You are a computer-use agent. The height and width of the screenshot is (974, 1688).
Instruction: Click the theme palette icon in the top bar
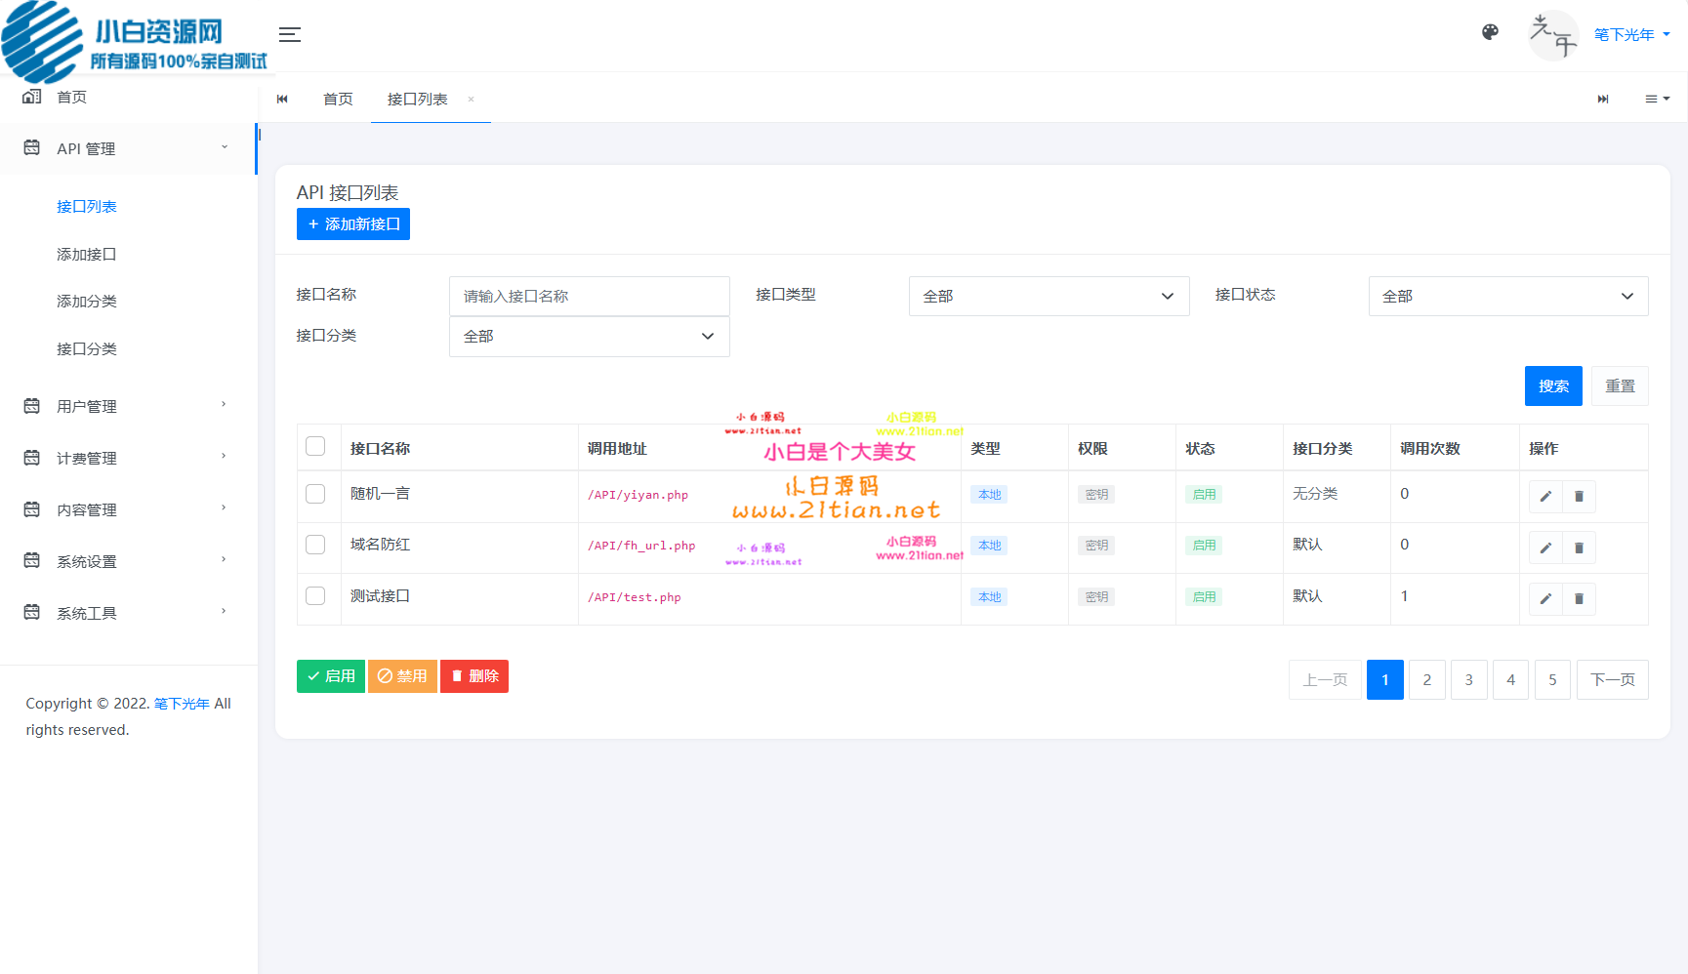pyautogui.click(x=1490, y=32)
